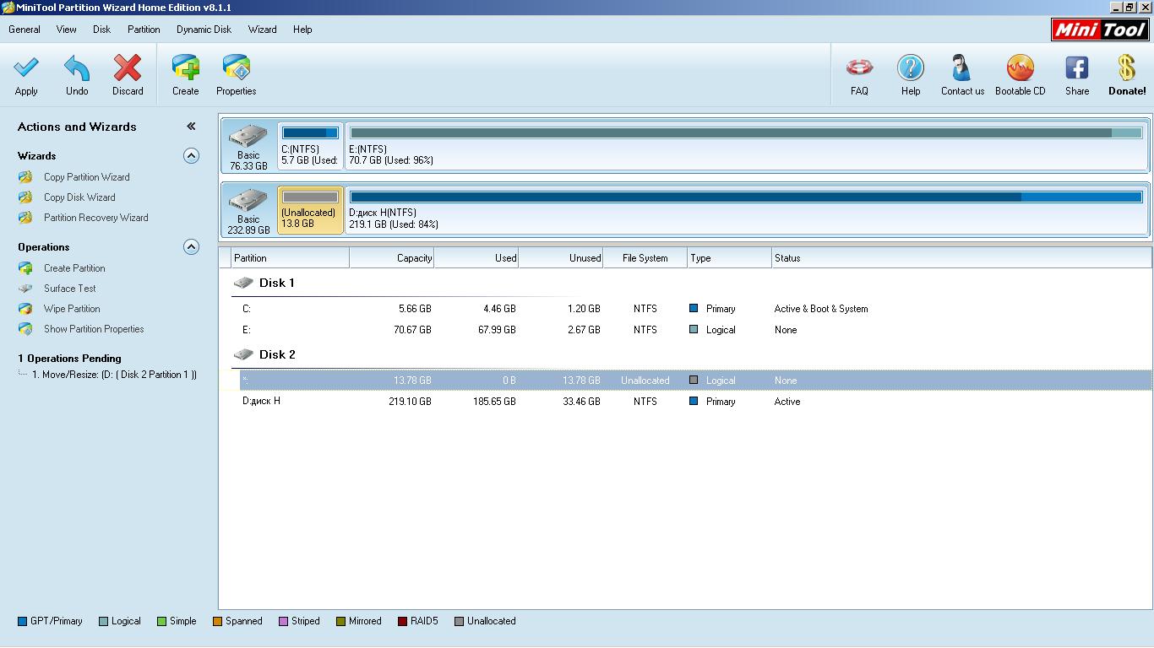
Task: Launch Partition Recovery Wizard link
Action: pos(96,218)
